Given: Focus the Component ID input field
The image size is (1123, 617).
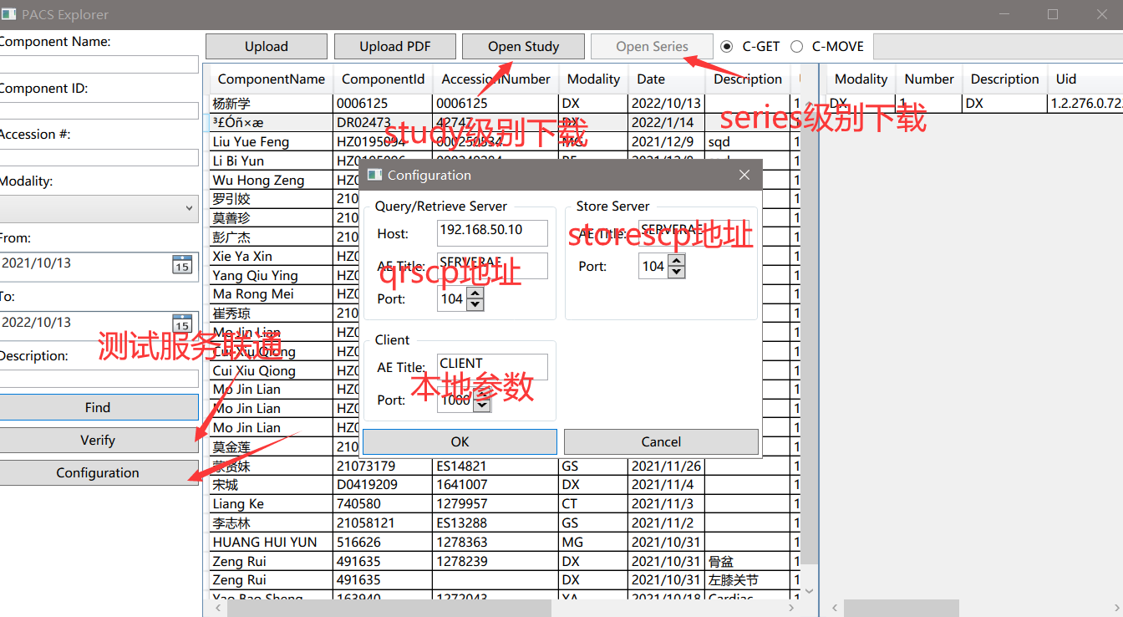Looking at the screenshot, I should pyautogui.click(x=99, y=110).
